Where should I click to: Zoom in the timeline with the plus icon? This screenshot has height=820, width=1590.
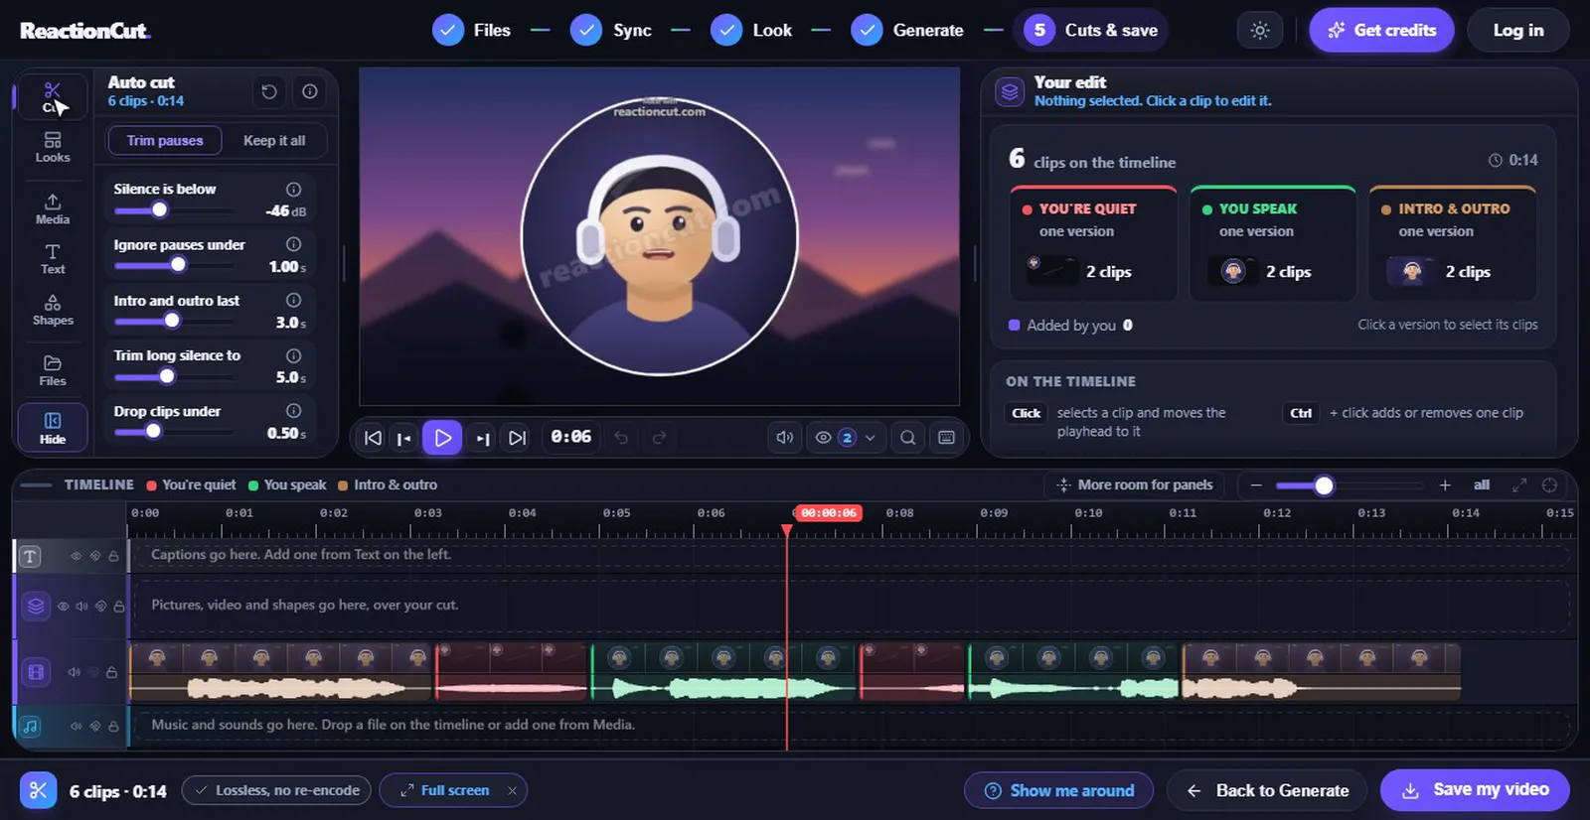pyautogui.click(x=1445, y=485)
